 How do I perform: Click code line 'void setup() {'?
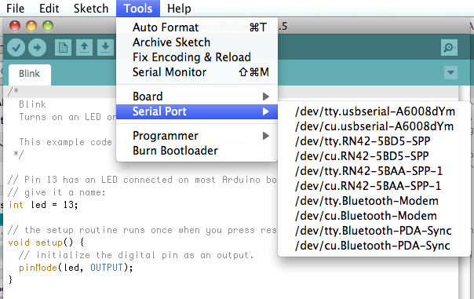pyautogui.click(x=46, y=242)
